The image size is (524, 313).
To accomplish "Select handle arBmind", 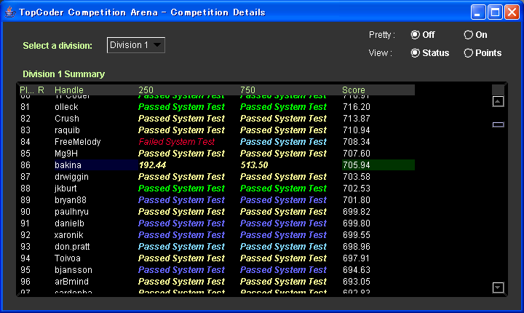I will point(71,282).
